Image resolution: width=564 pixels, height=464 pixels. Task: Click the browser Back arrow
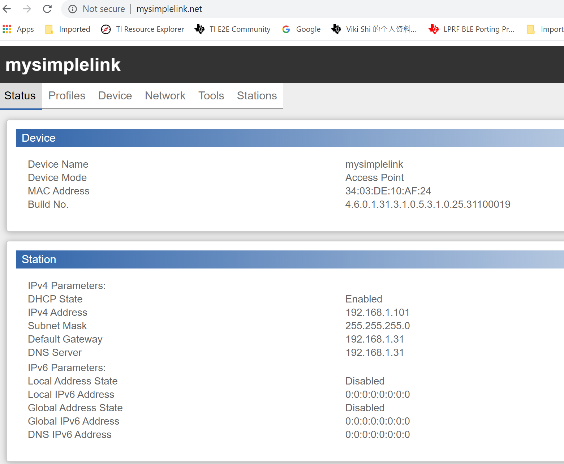coord(7,9)
